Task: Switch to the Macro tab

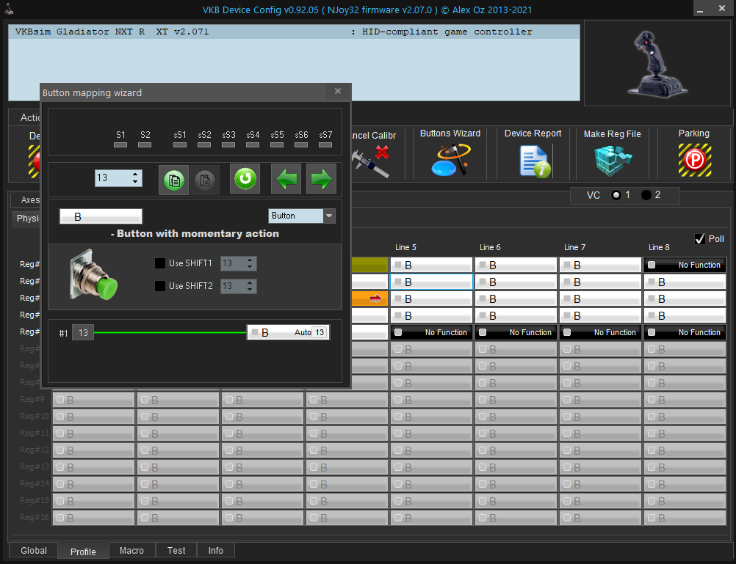Action: (x=132, y=550)
